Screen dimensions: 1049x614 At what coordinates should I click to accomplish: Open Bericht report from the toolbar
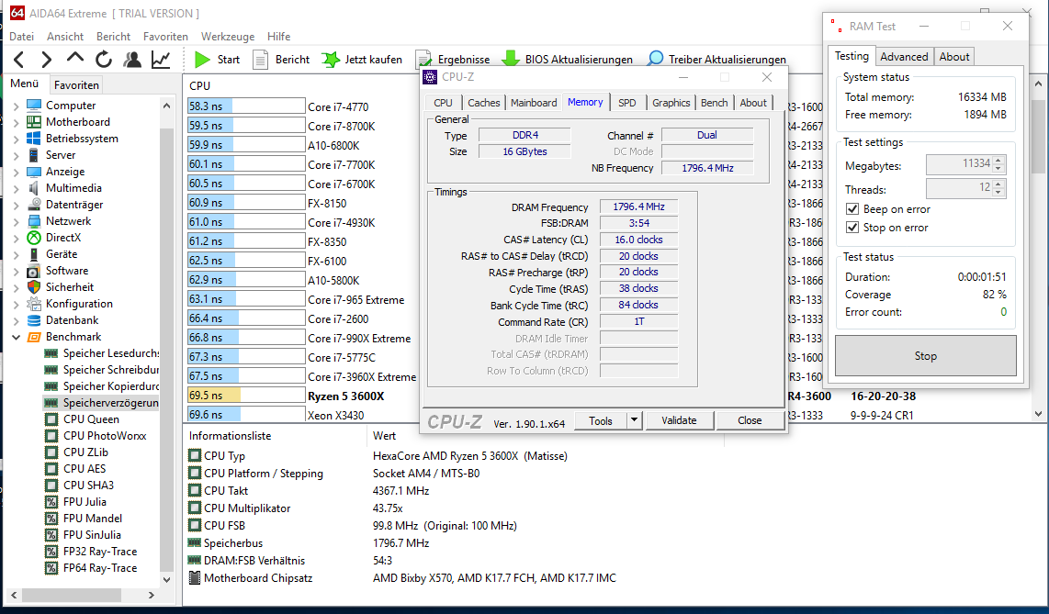pyautogui.click(x=281, y=60)
